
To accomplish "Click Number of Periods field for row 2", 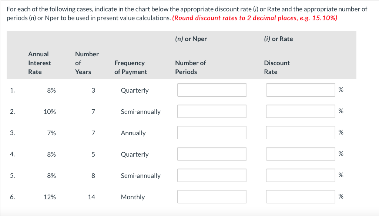I will 212,112.
